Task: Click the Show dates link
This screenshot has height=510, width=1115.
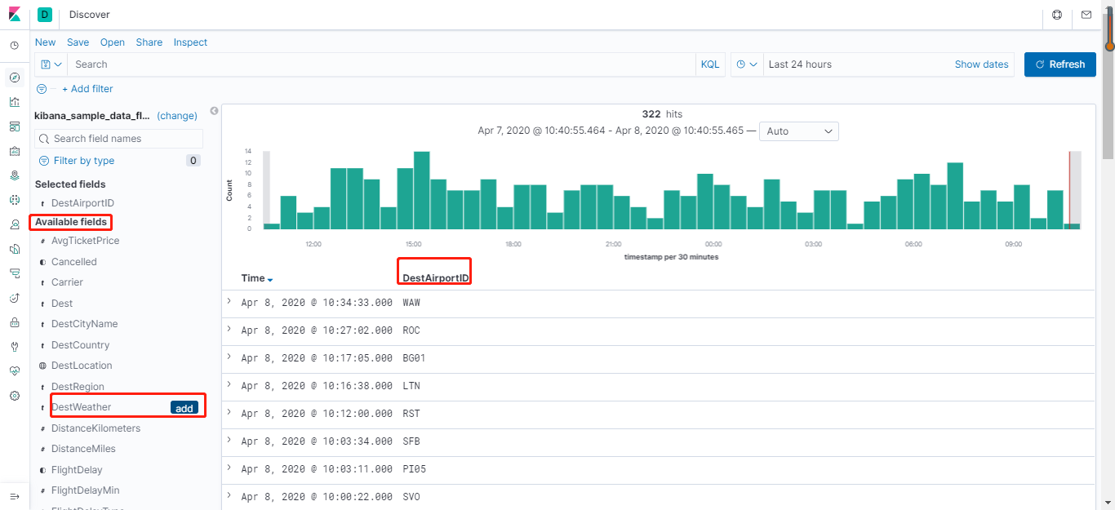Action: click(981, 64)
